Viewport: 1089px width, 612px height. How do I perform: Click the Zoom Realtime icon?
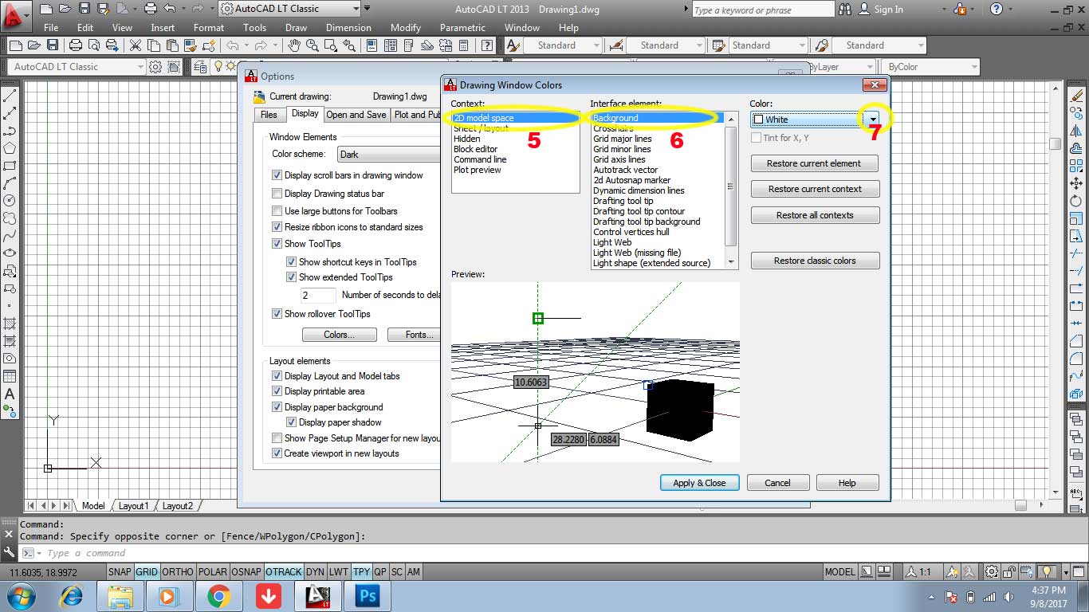point(312,45)
